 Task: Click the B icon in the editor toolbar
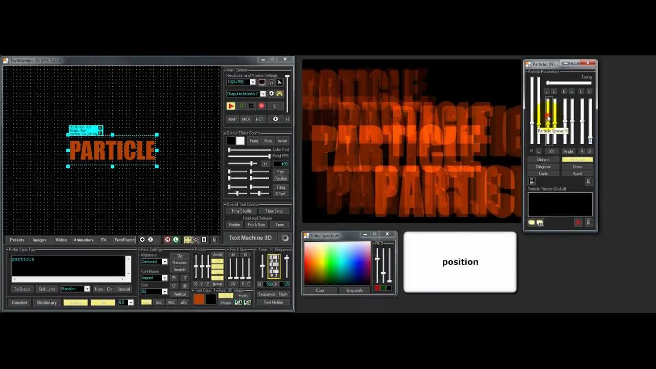click(x=204, y=240)
